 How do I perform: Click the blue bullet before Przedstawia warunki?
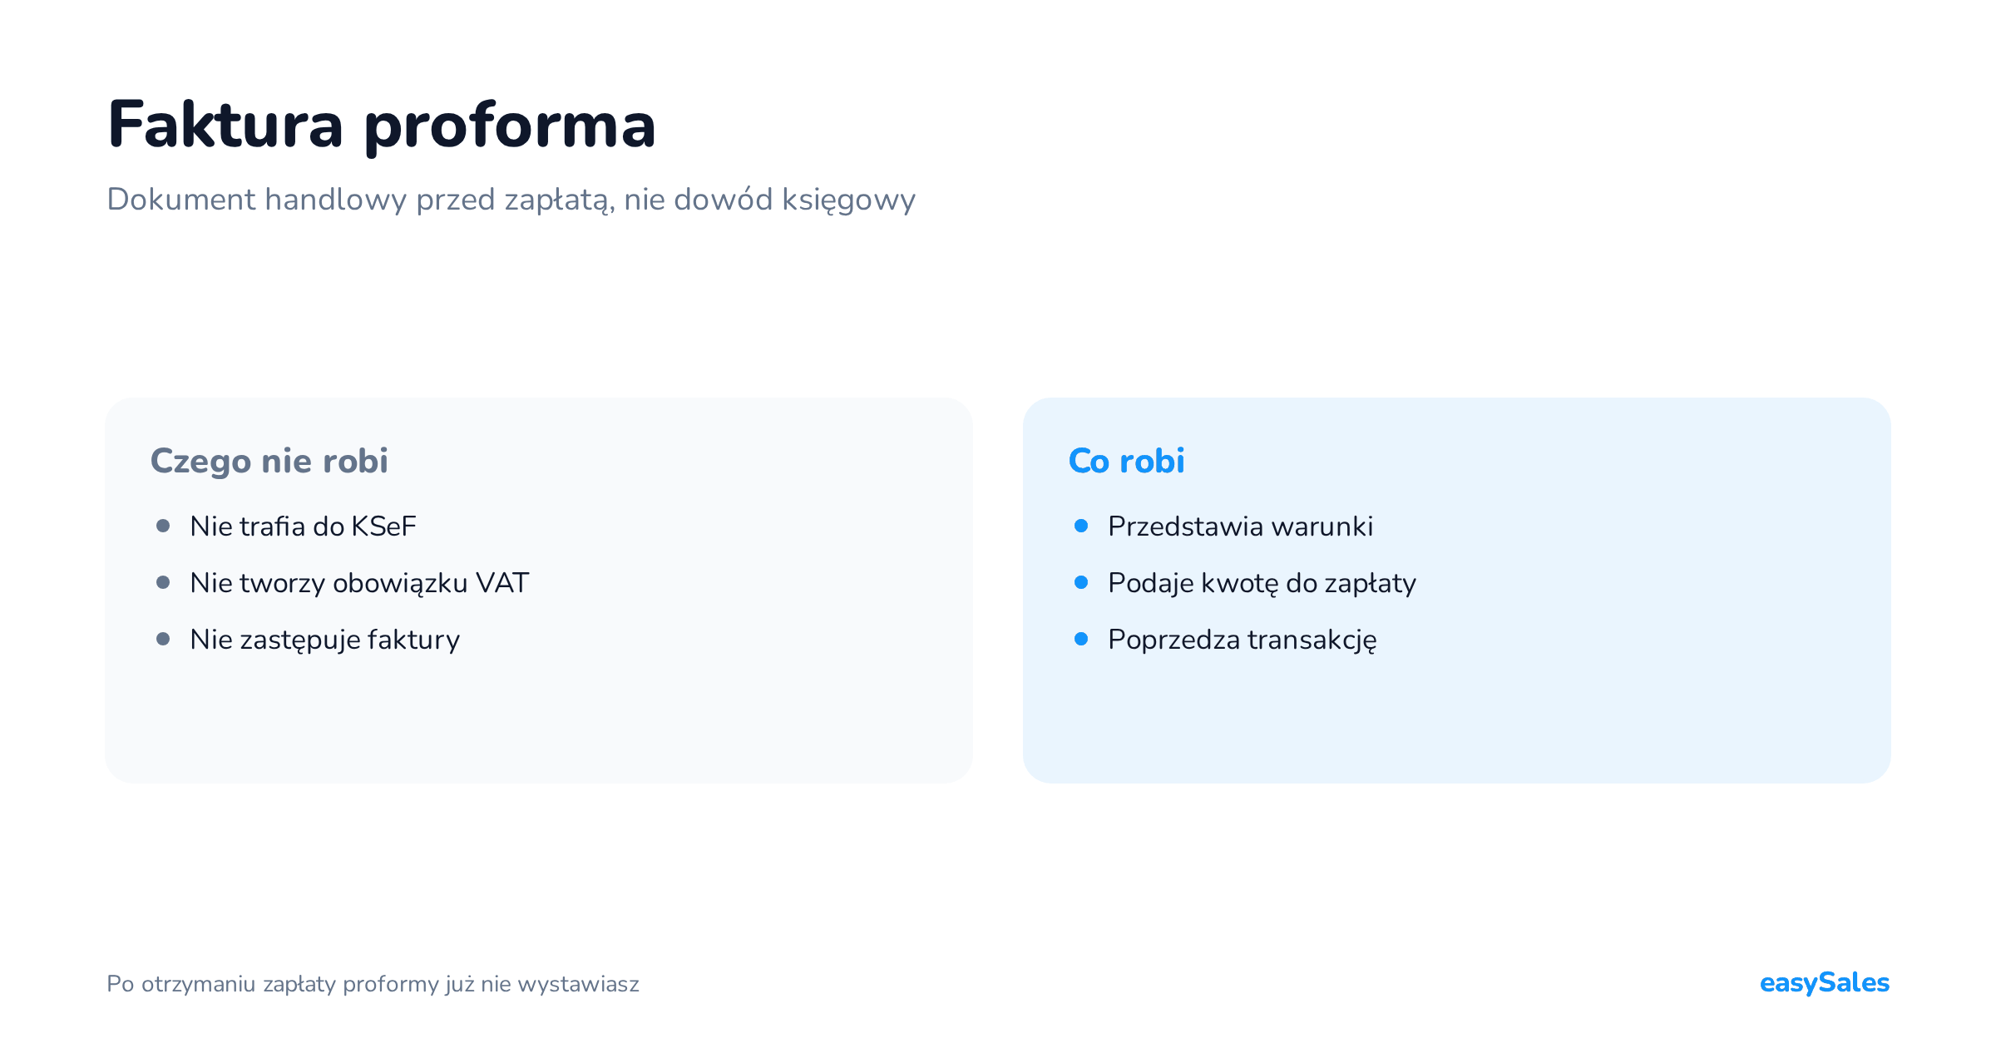(1081, 526)
